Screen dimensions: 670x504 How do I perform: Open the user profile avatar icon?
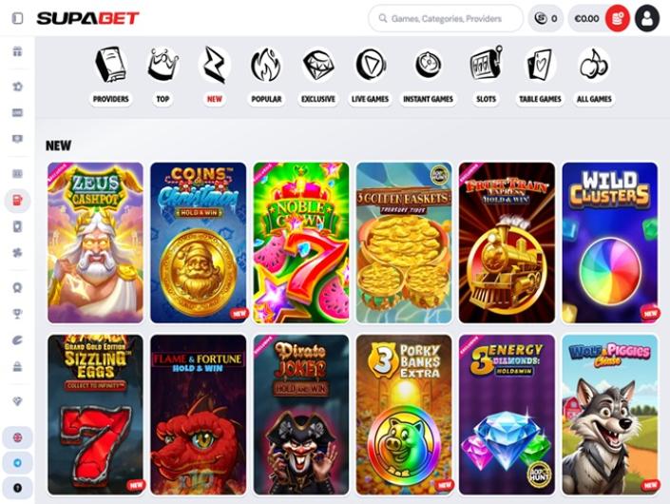pos(647,18)
